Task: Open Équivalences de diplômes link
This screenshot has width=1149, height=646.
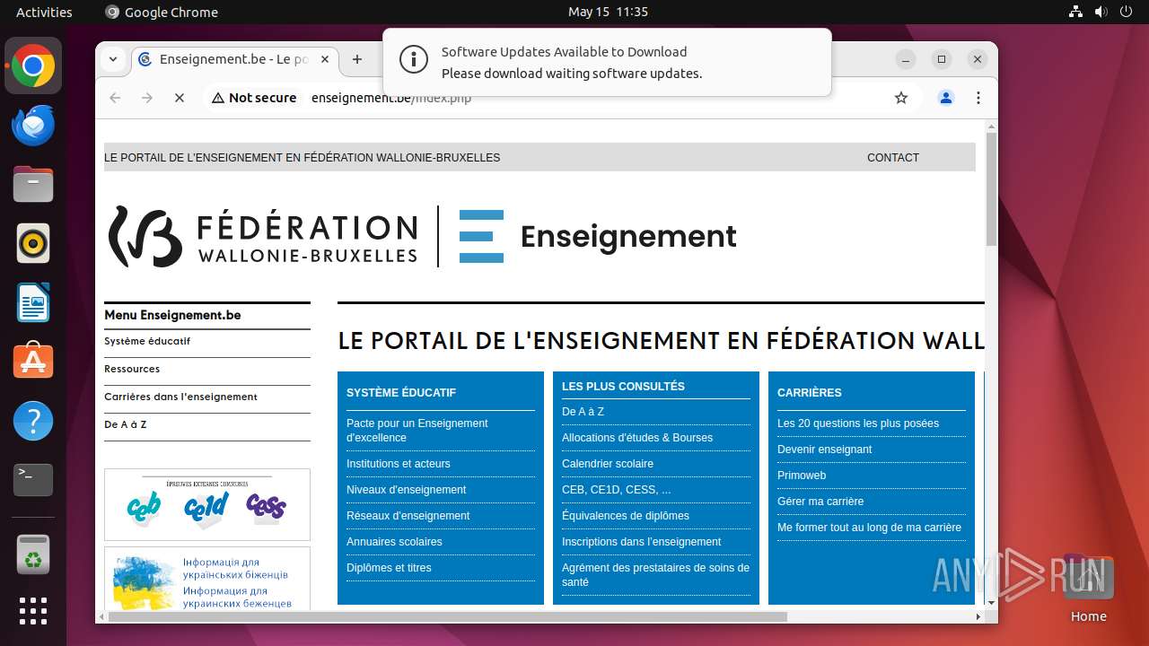Action: 626,516
